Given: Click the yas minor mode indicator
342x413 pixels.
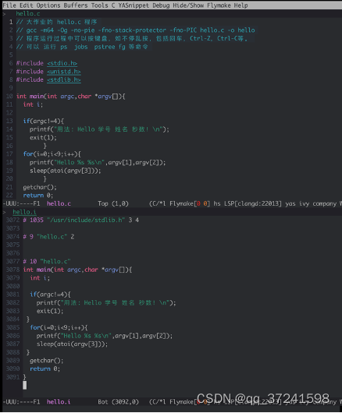Looking at the screenshot, I should tap(290, 203).
